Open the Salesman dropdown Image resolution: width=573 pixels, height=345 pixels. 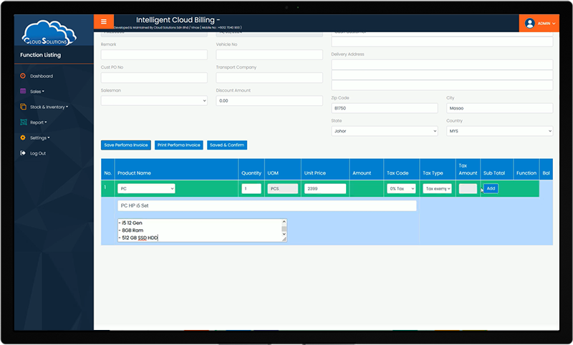coord(154,101)
